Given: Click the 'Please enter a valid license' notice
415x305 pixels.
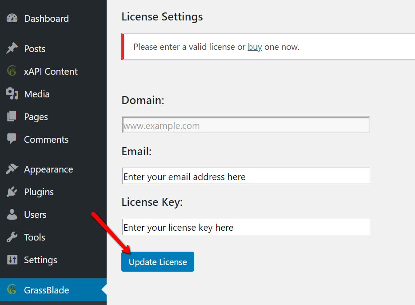Looking at the screenshot, I should (x=268, y=47).
